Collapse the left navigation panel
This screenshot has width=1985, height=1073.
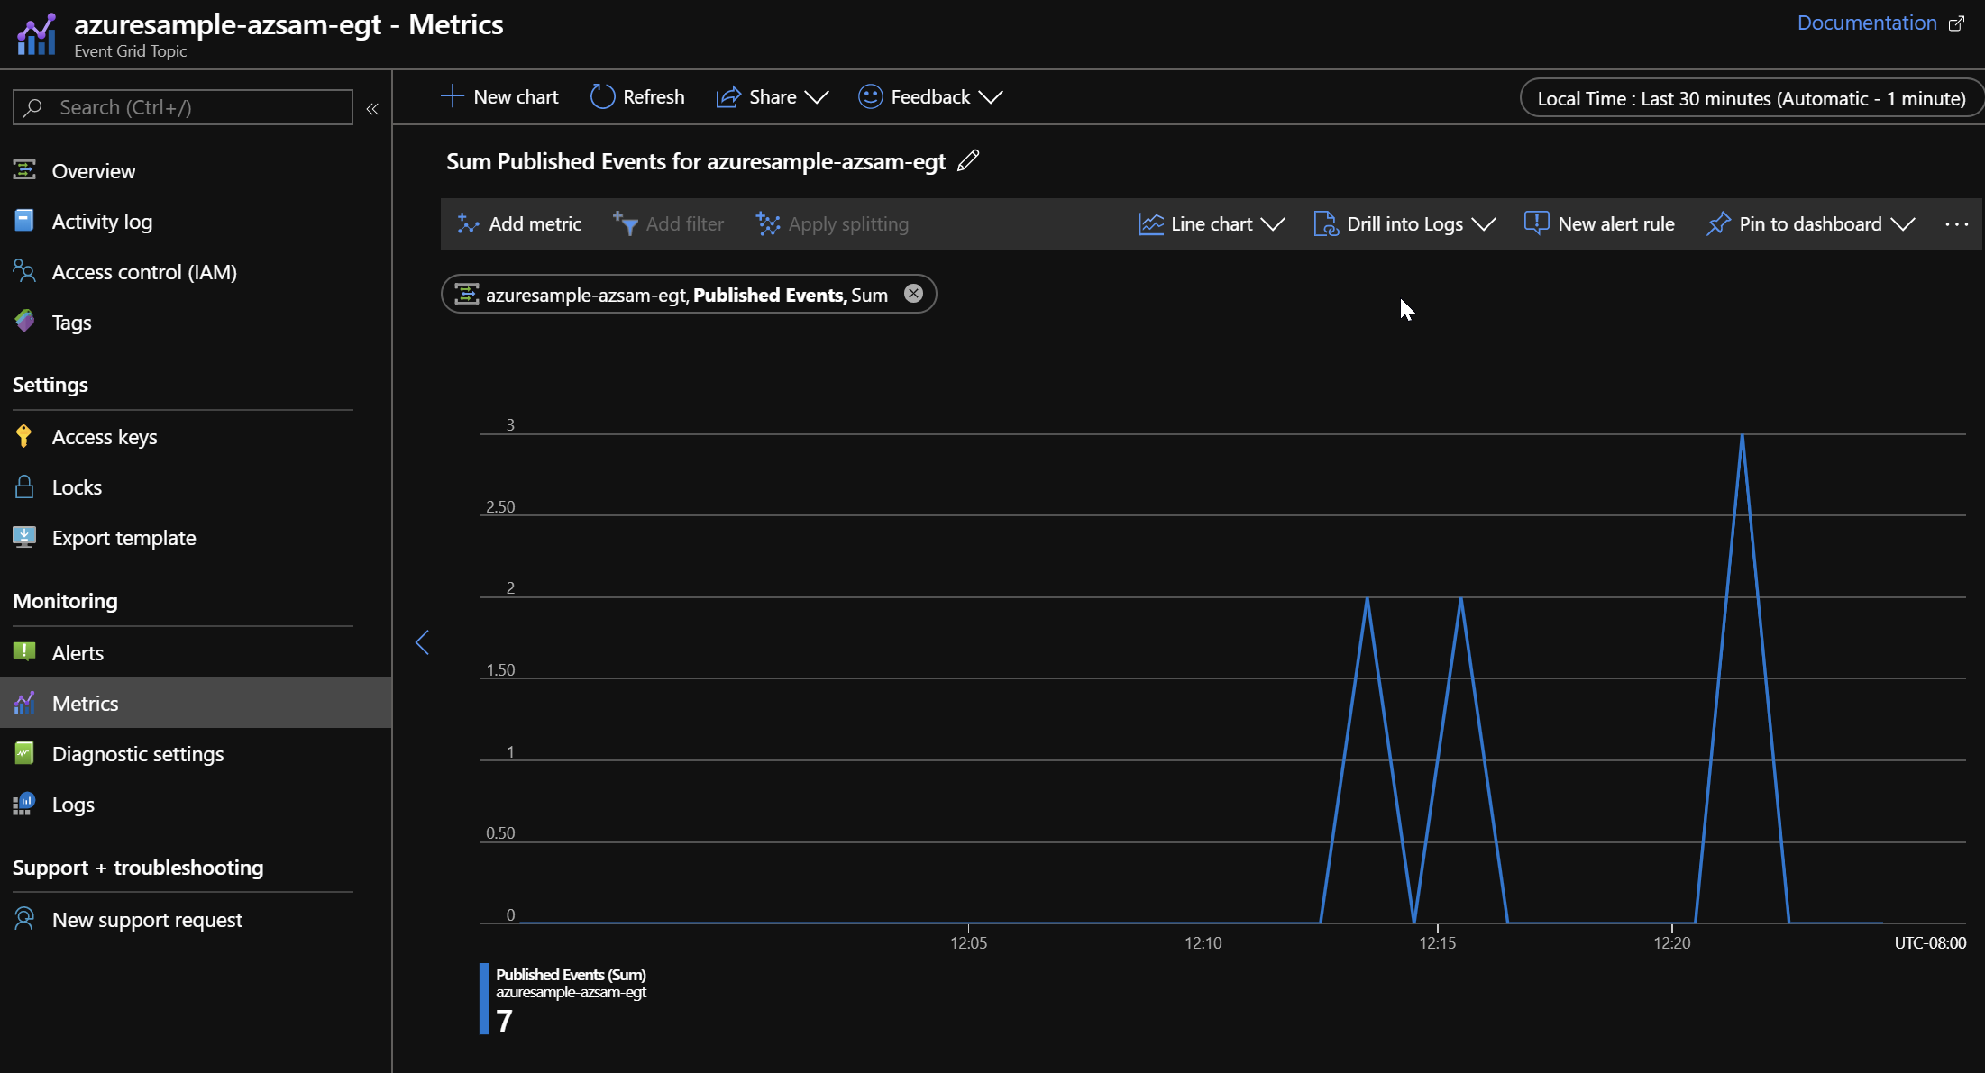tap(372, 108)
